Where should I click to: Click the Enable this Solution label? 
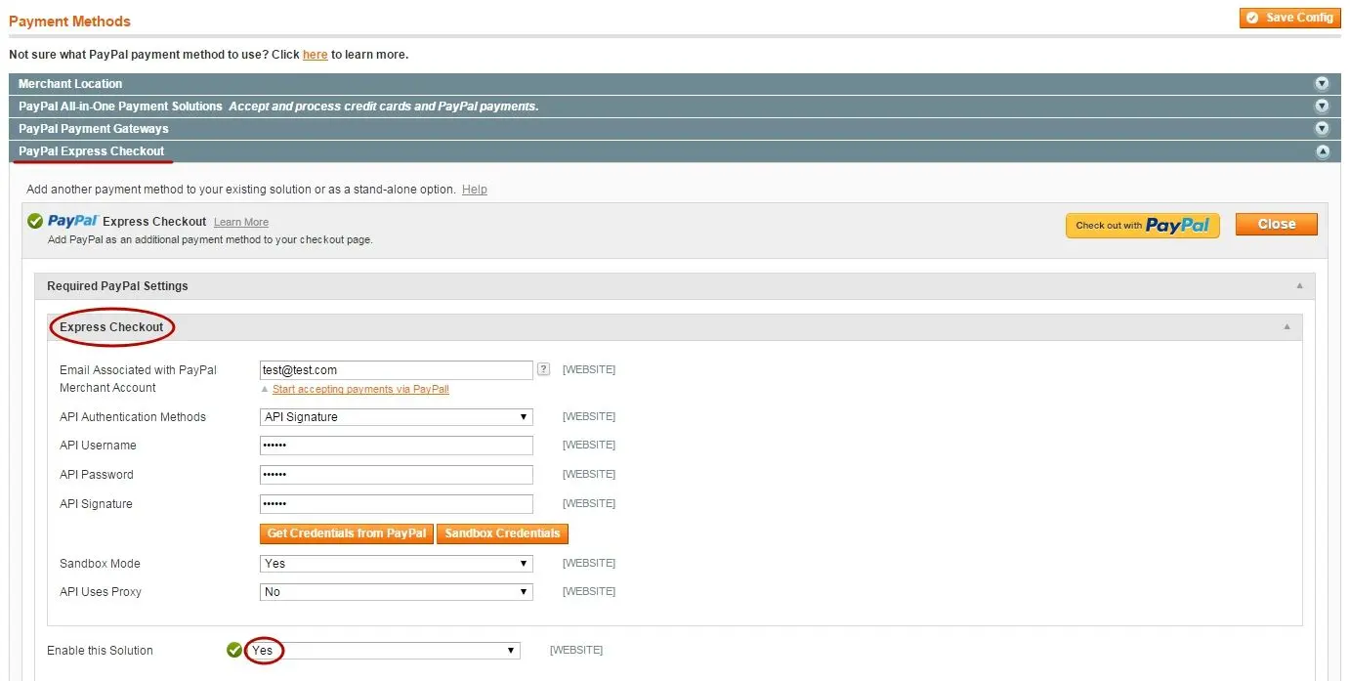pyautogui.click(x=100, y=651)
